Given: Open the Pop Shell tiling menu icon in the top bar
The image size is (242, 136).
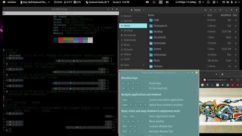Looking at the screenshot, I should (x=208, y=2).
